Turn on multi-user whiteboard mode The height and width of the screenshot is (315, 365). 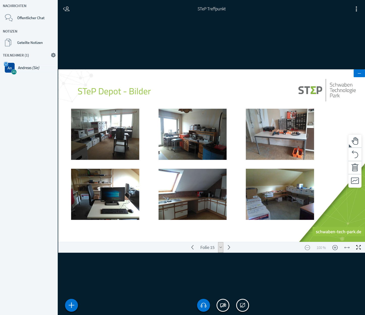pos(355,181)
